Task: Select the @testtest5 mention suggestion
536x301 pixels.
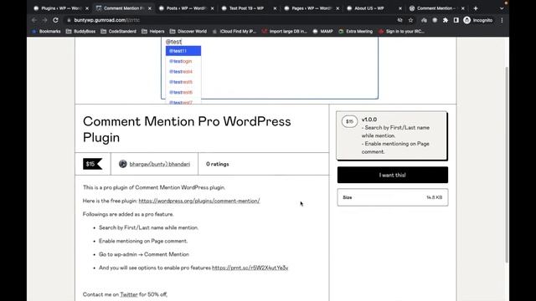Action: (183, 82)
